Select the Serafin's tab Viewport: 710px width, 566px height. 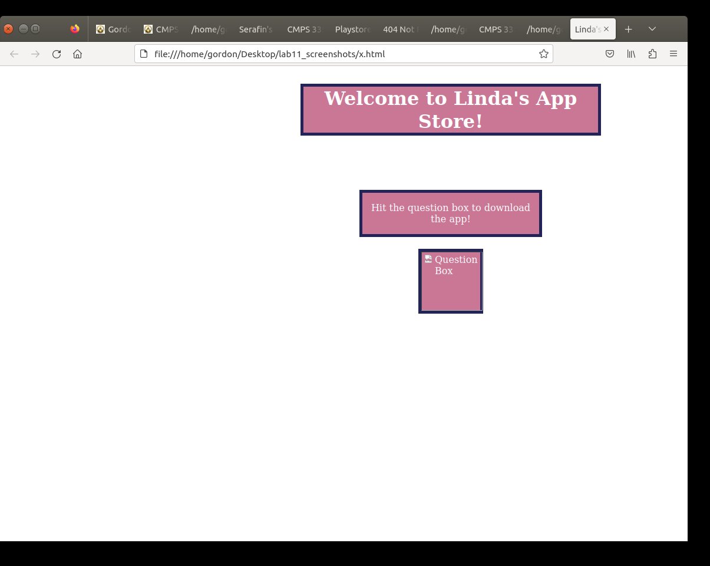click(255, 29)
